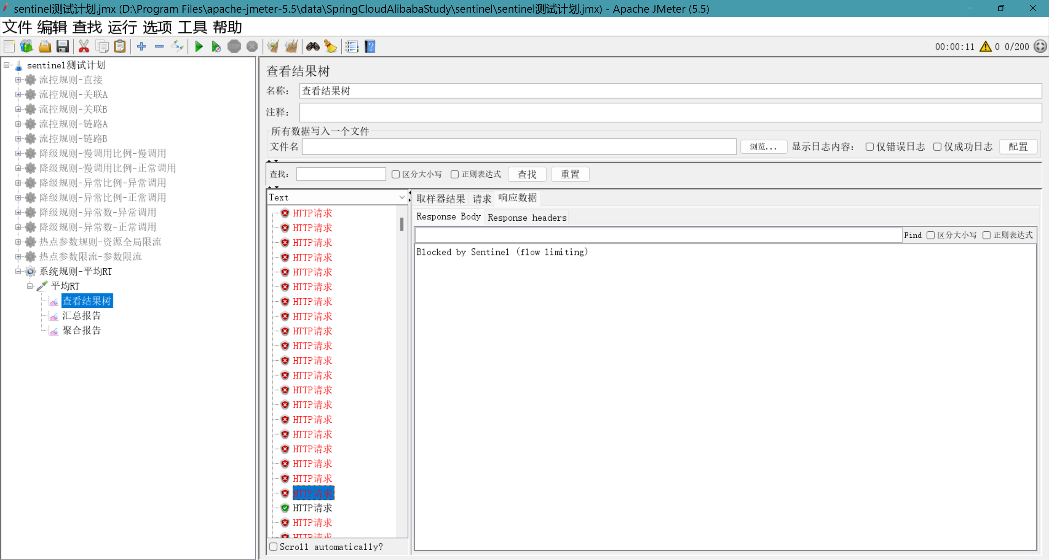The width and height of the screenshot is (1049, 560).
Task: Switch to Response headers tab
Action: (527, 217)
